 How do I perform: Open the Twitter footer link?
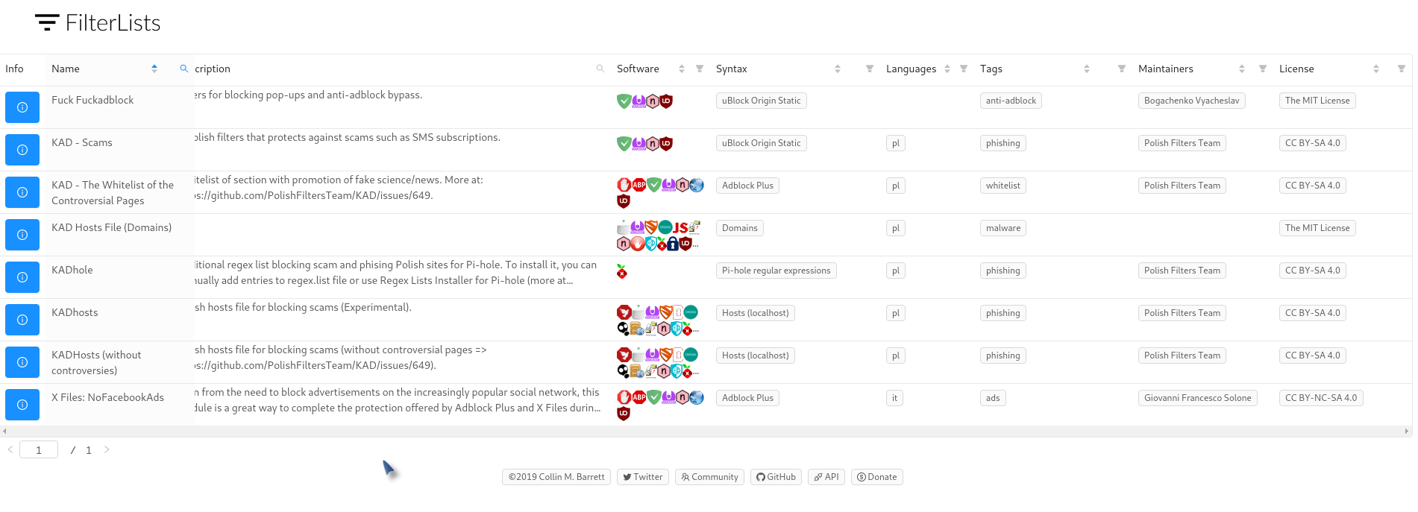(643, 477)
